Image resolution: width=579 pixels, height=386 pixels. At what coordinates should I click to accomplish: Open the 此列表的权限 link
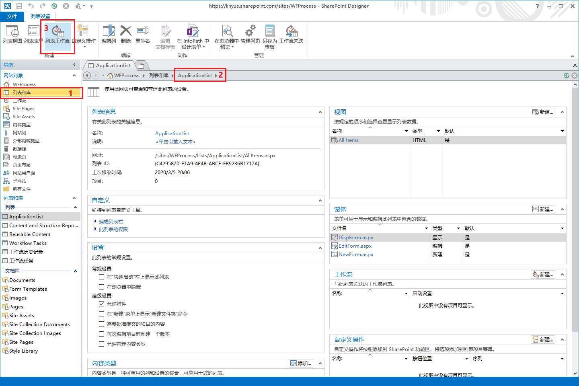pos(113,230)
